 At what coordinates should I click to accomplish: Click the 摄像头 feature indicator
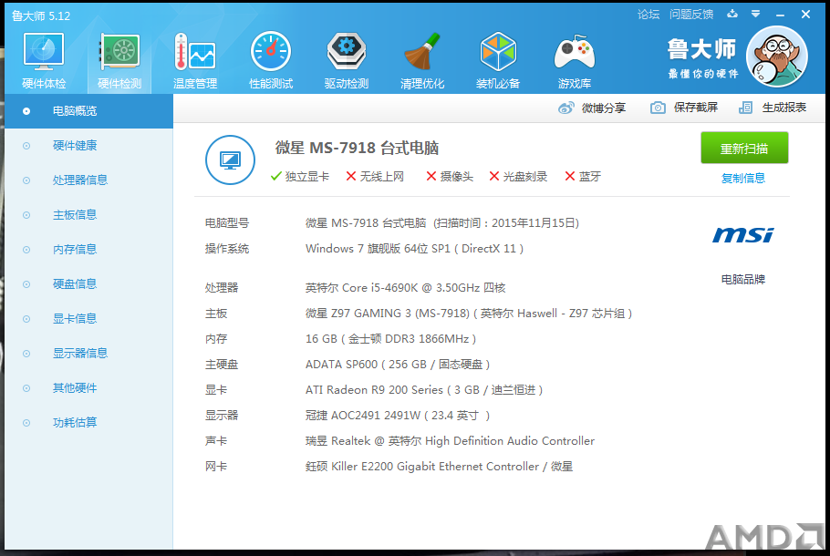[450, 177]
